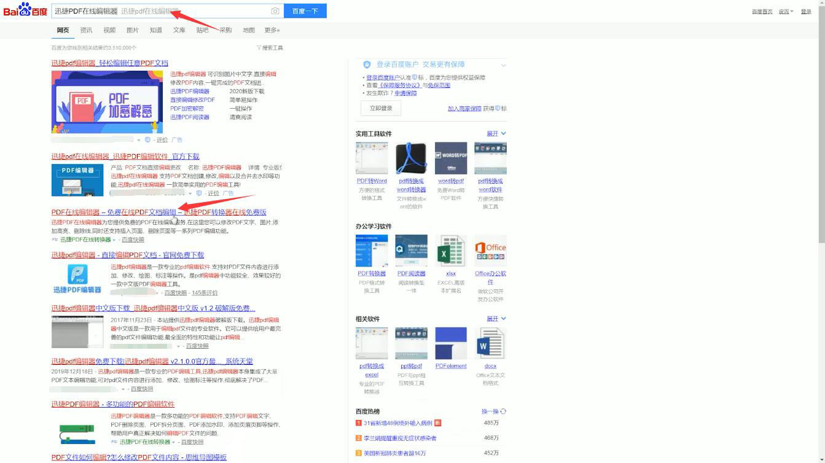825x463 pixels.
Task: Click the 登录 link at top right
Action: coord(806,12)
